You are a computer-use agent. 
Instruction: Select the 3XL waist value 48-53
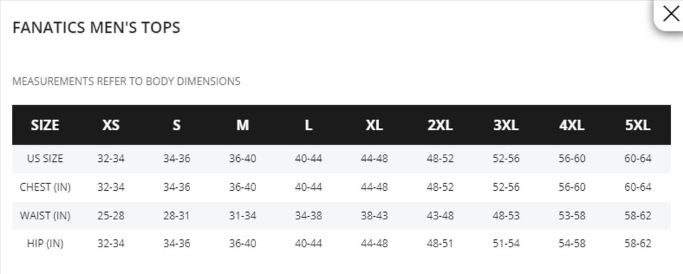[506, 215]
